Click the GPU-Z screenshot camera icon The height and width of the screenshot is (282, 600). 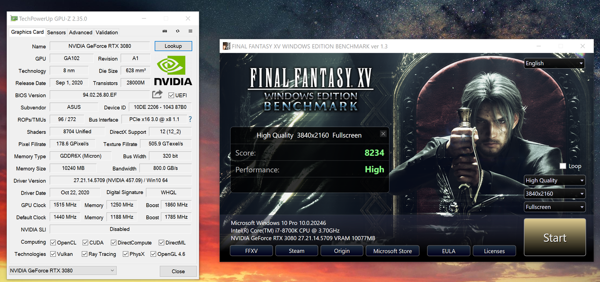click(165, 31)
